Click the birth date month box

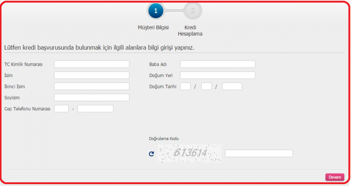206,86
